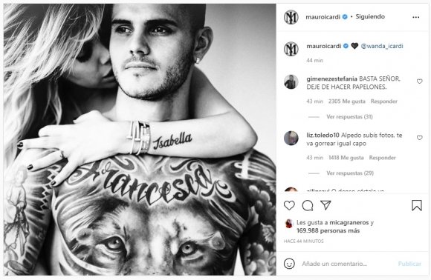Image resolution: width=431 pixels, height=280 pixels.
Task: Click mauroicardi header profile avatar
Action: (x=291, y=17)
